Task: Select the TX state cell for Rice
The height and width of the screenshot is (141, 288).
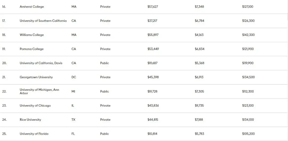Action: (x=73, y=120)
